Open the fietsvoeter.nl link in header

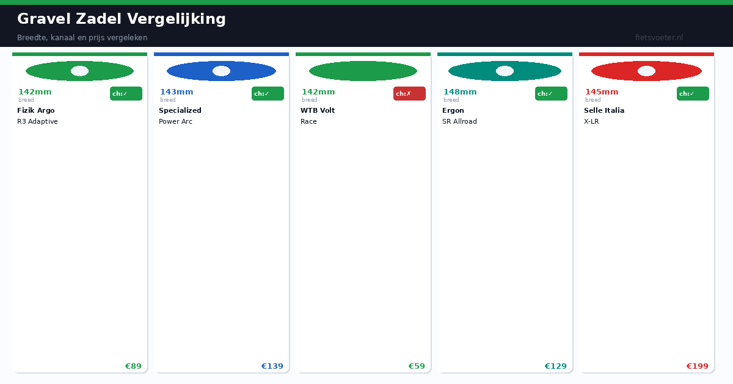[x=659, y=38]
